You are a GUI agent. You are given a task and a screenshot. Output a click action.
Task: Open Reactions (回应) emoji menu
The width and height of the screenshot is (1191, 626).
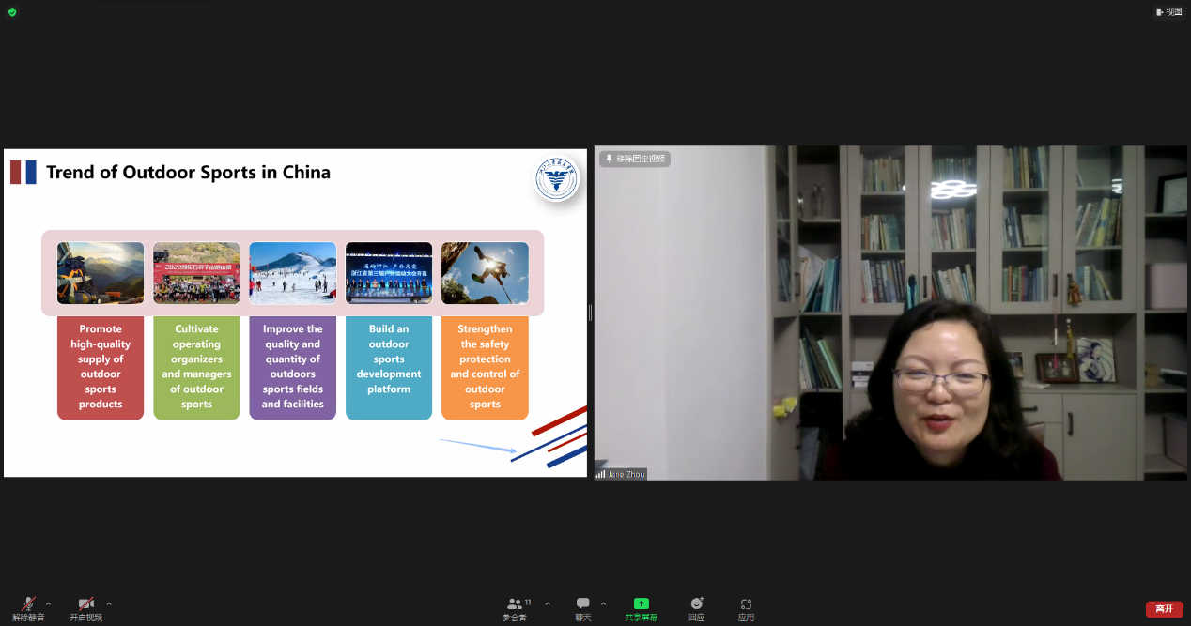click(x=696, y=605)
